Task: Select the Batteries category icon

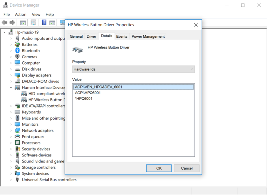Action: [x=17, y=44]
